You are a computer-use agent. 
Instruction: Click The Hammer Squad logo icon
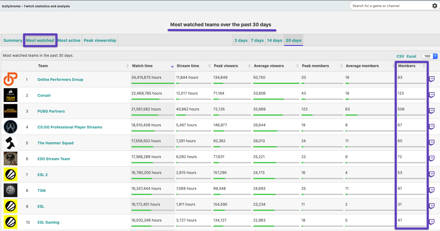10,143
